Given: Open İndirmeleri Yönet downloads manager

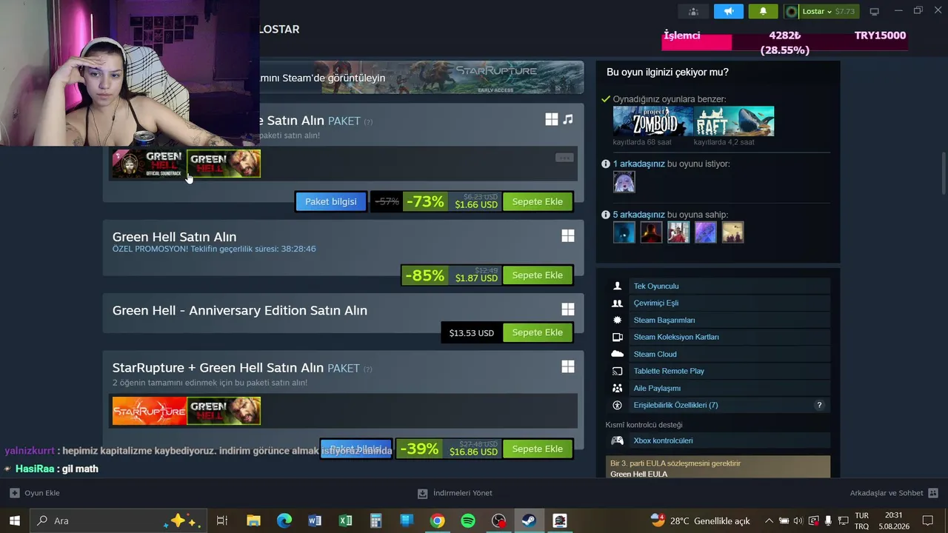Looking at the screenshot, I should tap(455, 493).
